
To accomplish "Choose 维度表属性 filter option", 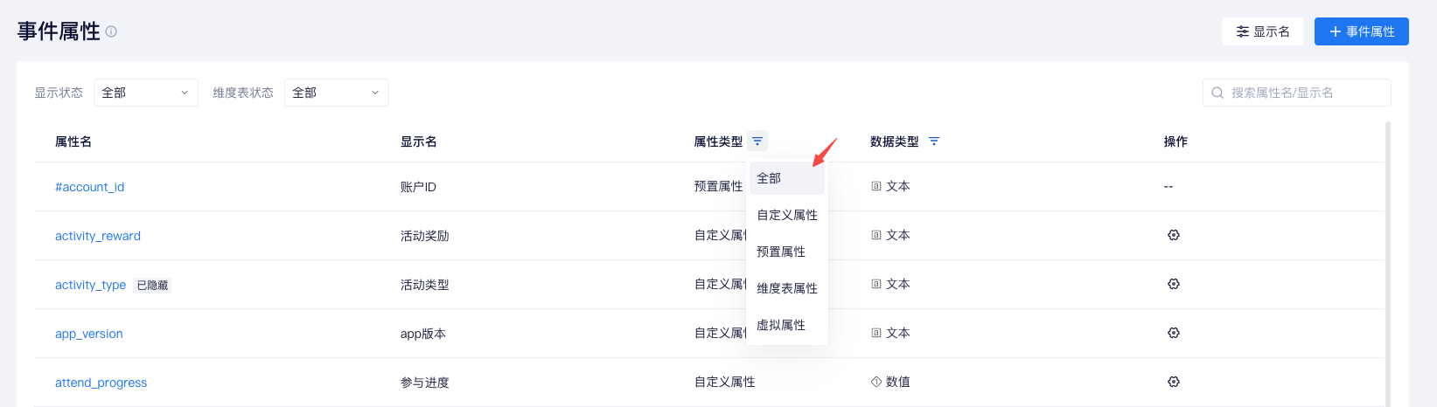I will (x=787, y=288).
